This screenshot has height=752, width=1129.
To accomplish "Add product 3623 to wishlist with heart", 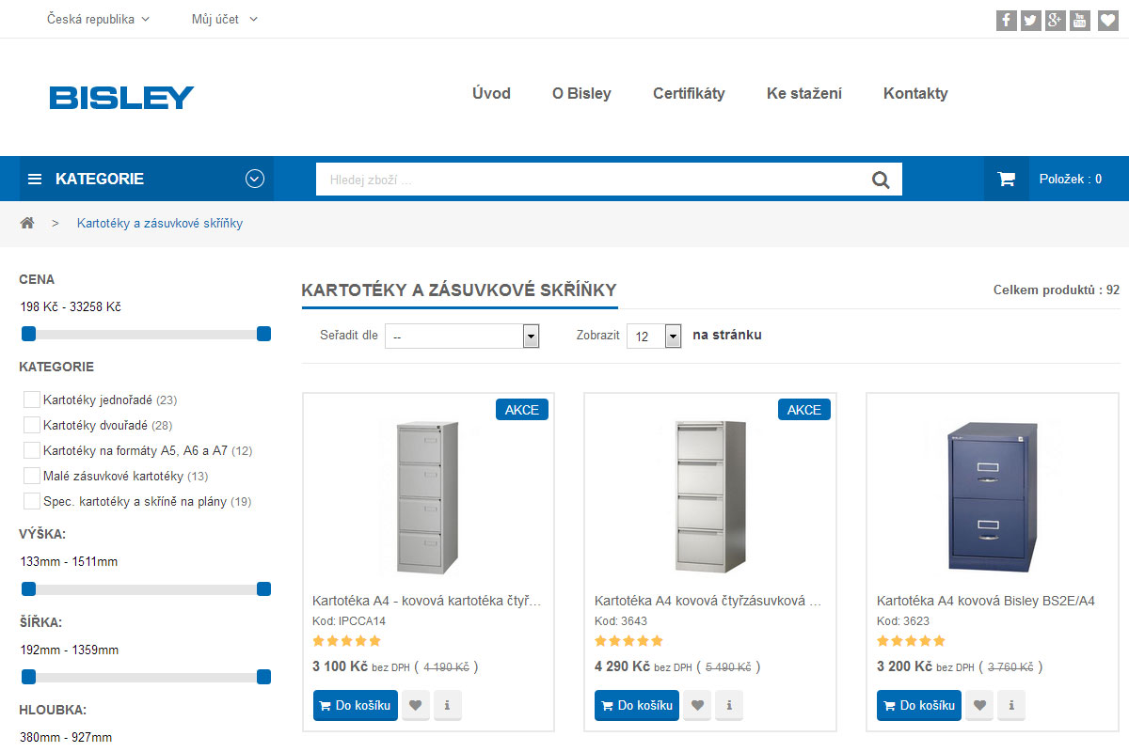I will tap(979, 705).
